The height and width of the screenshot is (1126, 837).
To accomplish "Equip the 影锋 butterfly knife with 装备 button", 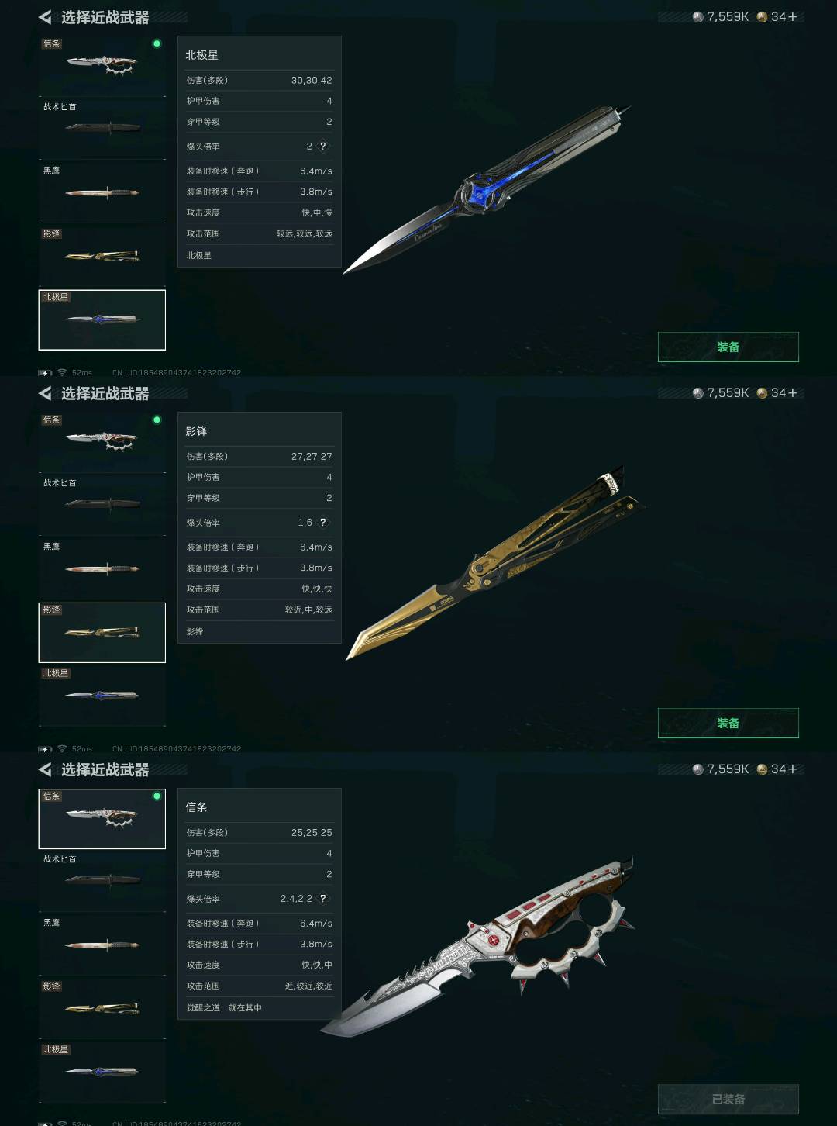I will [728, 723].
